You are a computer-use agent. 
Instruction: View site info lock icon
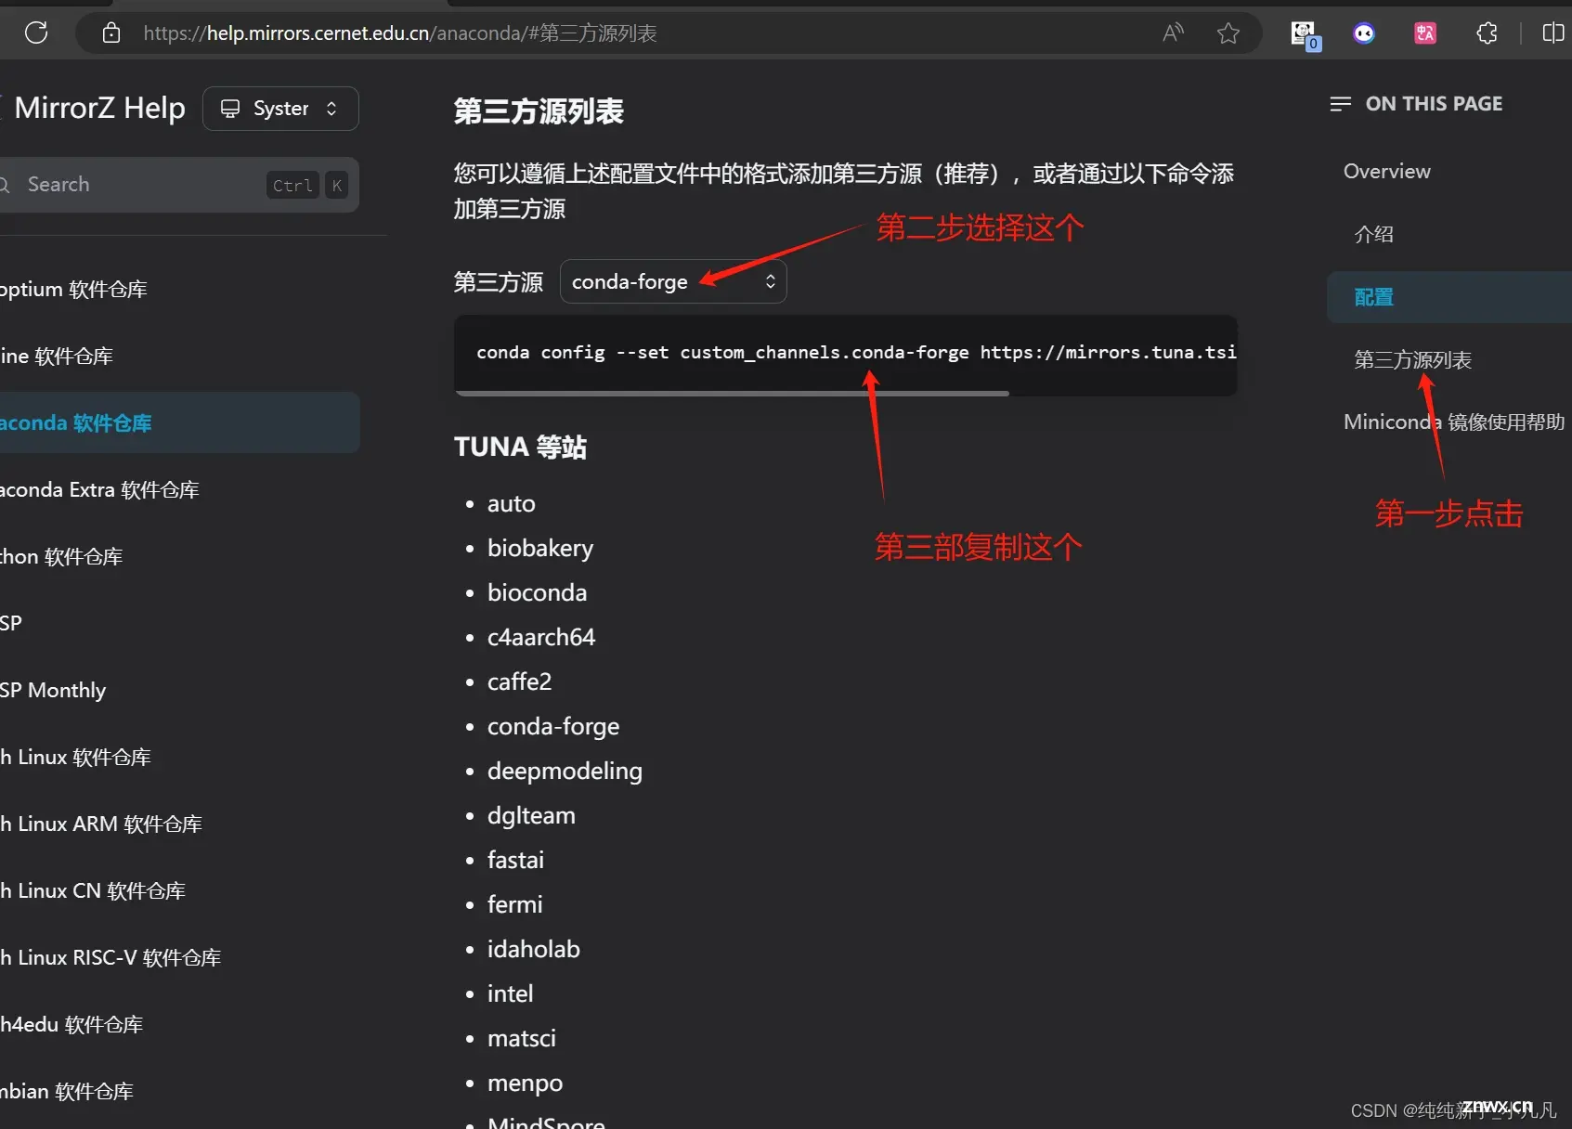click(x=111, y=33)
